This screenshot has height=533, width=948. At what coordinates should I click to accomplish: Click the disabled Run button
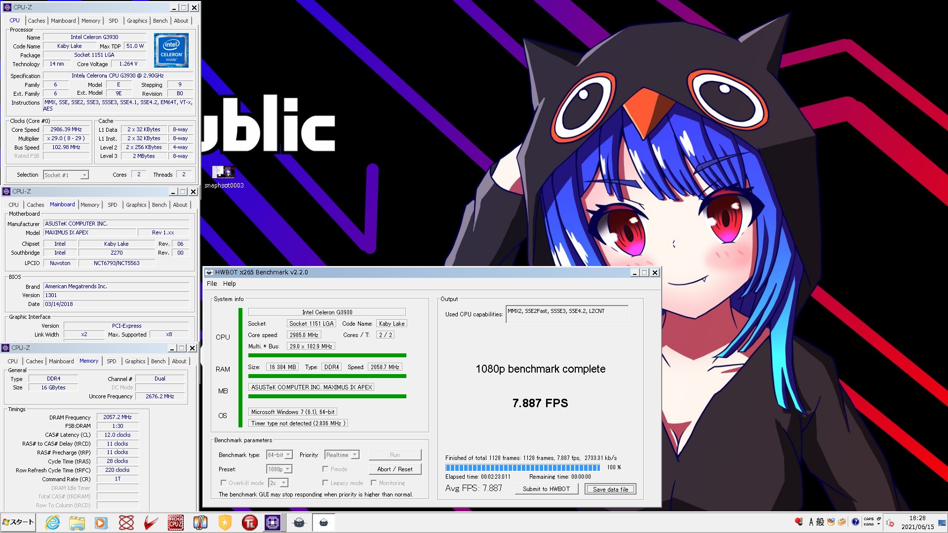tap(395, 455)
